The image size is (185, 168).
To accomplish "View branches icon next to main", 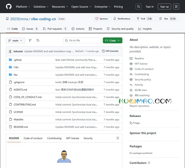I will click(x=30, y=41).
